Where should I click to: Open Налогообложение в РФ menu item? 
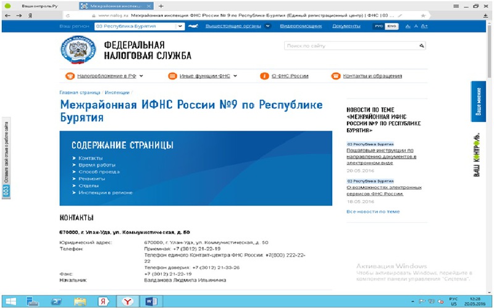click(107, 76)
